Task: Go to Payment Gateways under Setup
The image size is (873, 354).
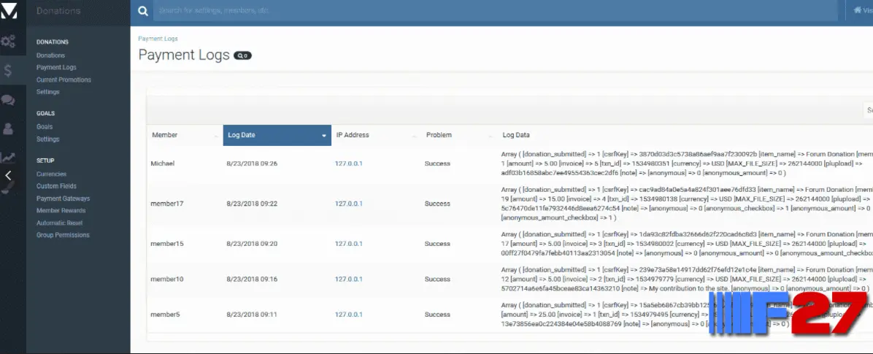Action: click(x=64, y=199)
